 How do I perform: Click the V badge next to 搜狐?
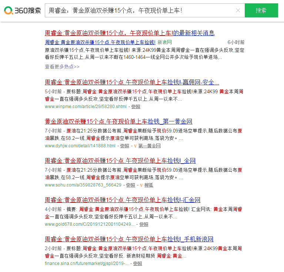point(141,185)
